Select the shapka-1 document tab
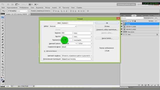 17,14
